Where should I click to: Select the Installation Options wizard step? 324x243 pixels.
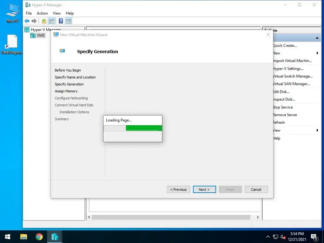pyautogui.click(x=74, y=112)
